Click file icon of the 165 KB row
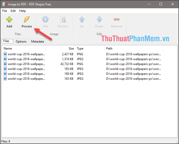This screenshot has width=179, height=144. tap(5, 79)
